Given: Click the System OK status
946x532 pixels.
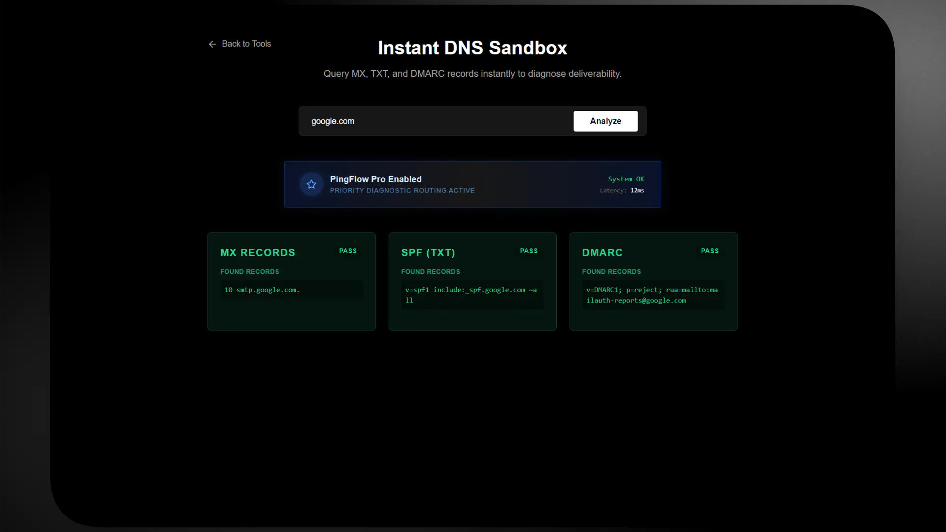Looking at the screenshot, I should pyautogui.click(x=626, y=179).
